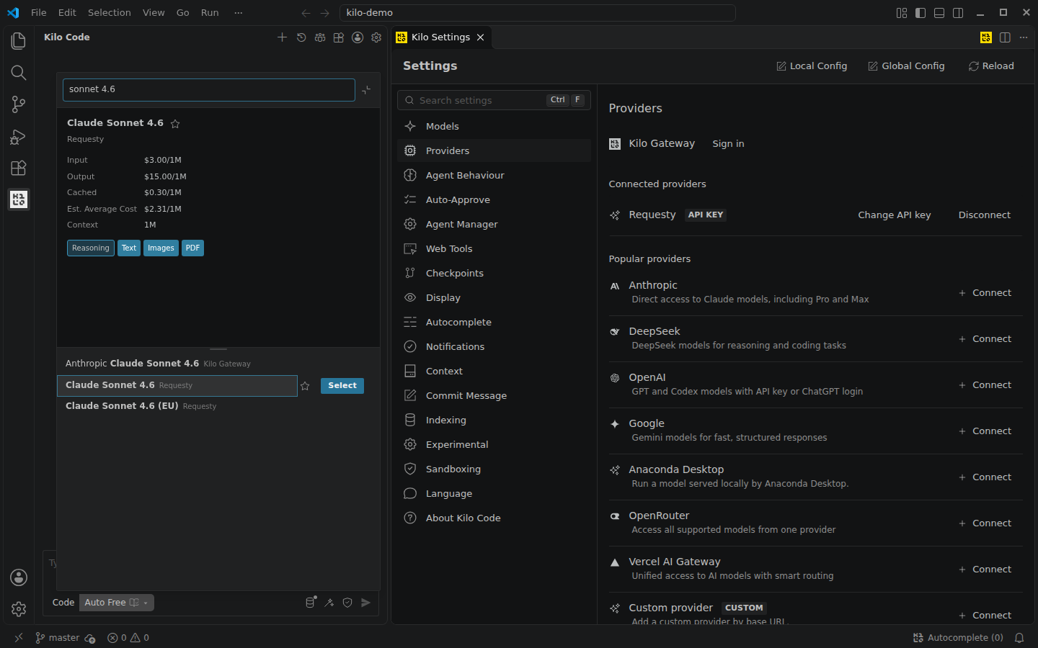Click Sign in for Kilo Gateway
The image size is (1038, 648).
(x=729, y=144)
